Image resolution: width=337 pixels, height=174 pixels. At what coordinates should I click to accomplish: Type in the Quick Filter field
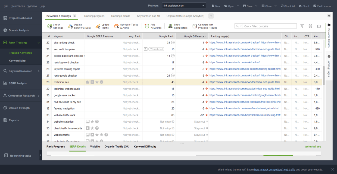pos(269,26)
